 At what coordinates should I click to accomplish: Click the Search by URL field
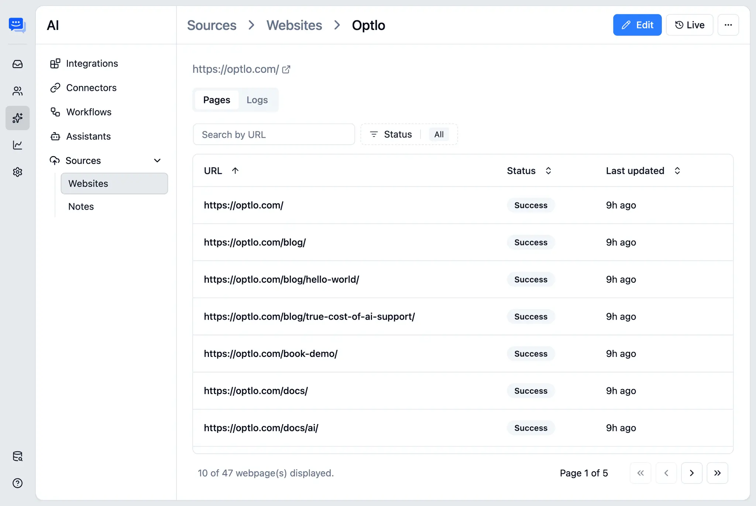click(x=274, y=134)
